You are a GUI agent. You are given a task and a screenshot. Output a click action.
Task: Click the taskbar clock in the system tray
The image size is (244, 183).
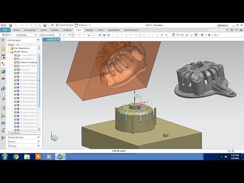(x=235, y=157)
